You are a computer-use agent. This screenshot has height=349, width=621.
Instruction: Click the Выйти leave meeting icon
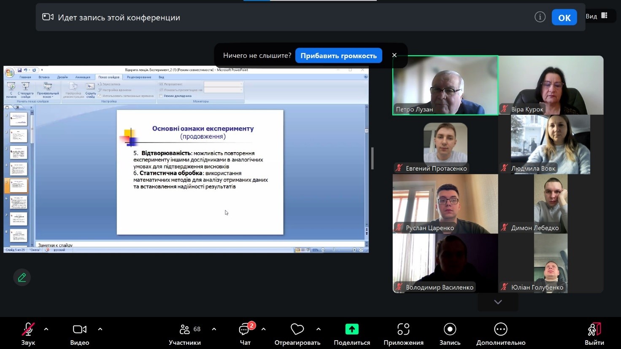pyautogui.click(x=594, y=330)
